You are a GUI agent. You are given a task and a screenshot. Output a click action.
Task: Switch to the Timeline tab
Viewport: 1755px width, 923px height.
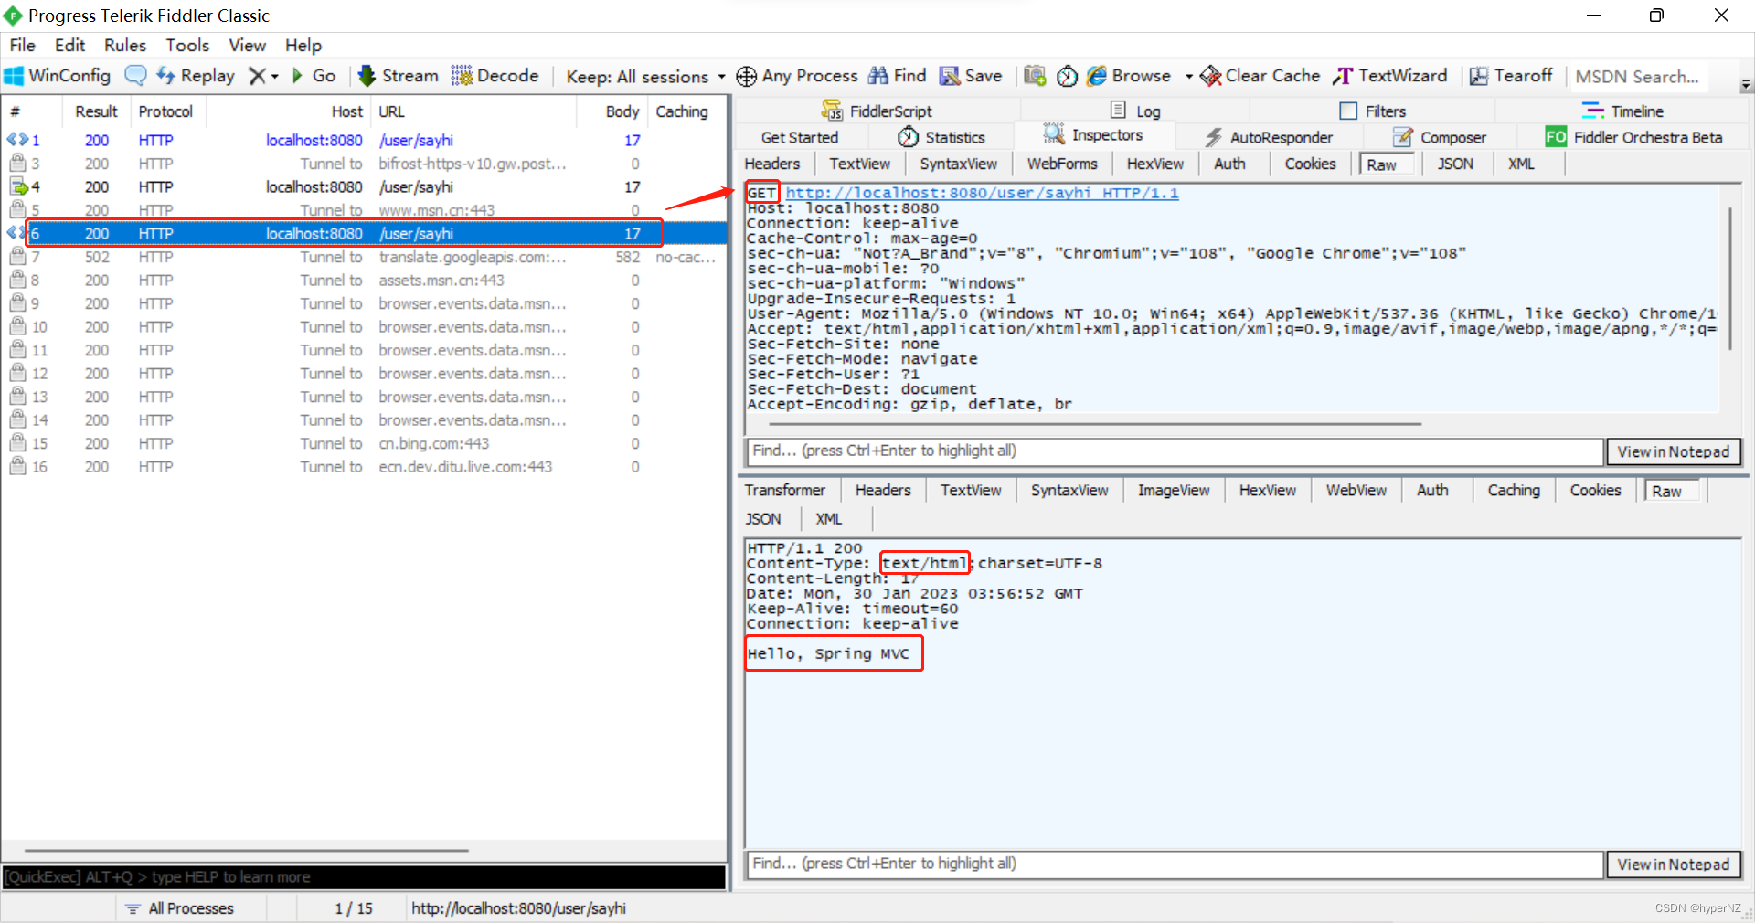pos(1623,111)
